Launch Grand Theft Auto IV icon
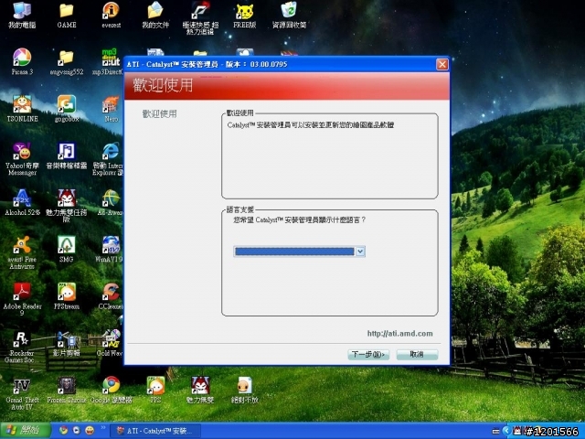The height and width of the screenshot is (439, 585). click(22, 394)
